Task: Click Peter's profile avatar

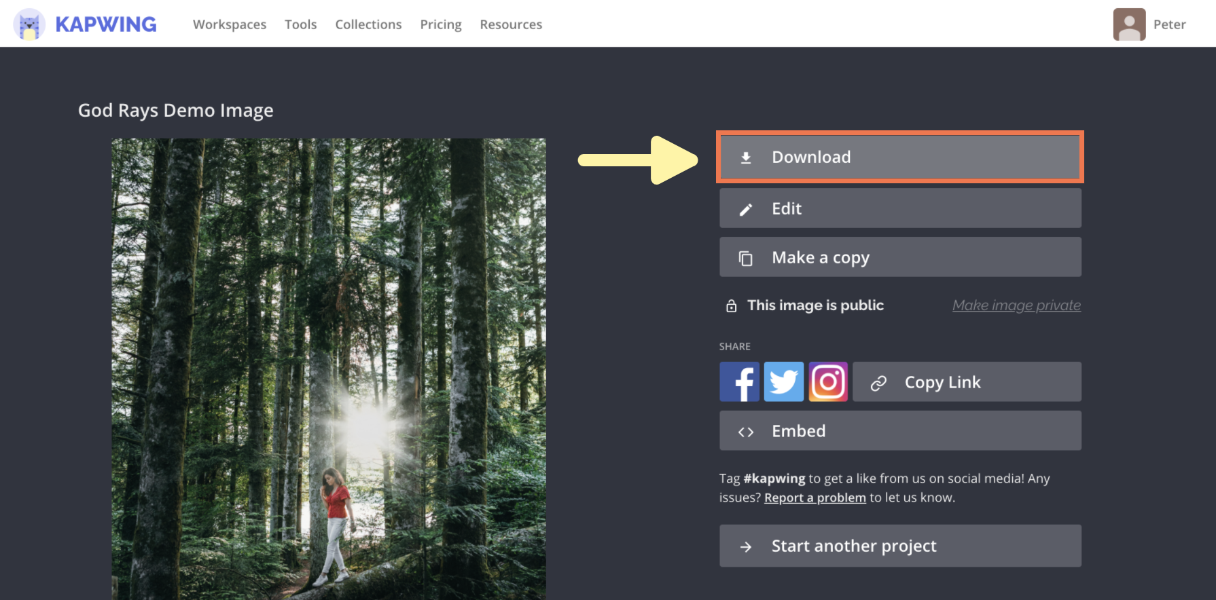Action: click(1129, 24)
